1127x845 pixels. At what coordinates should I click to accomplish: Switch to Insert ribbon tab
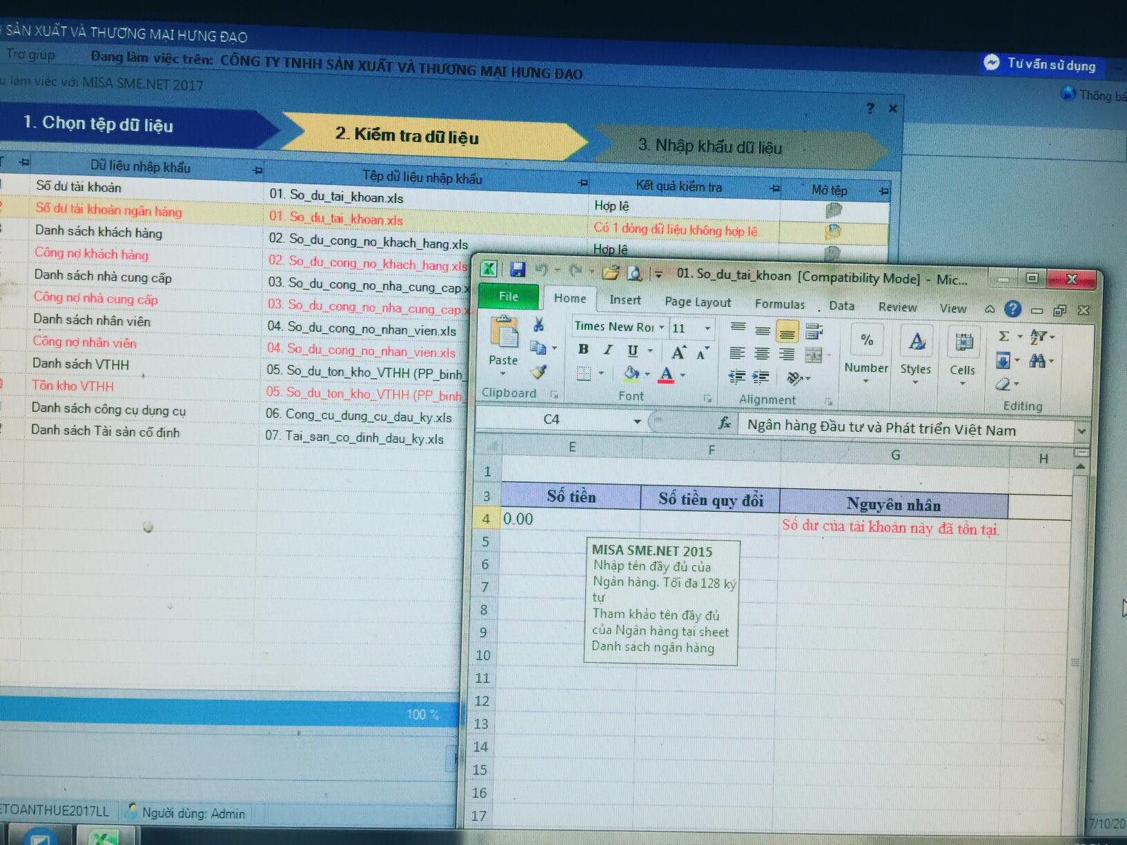[x=625, y=300]
